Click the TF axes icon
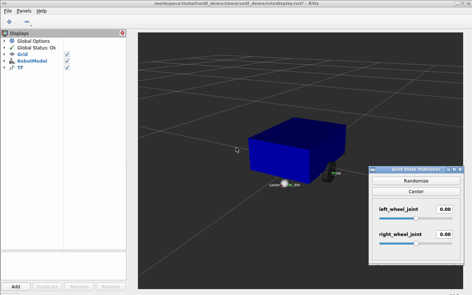This screenshot has height=295, width=472. click(12, 68)
